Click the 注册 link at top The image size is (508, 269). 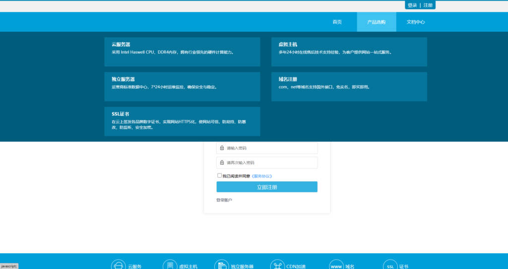(x=428, y=5)
